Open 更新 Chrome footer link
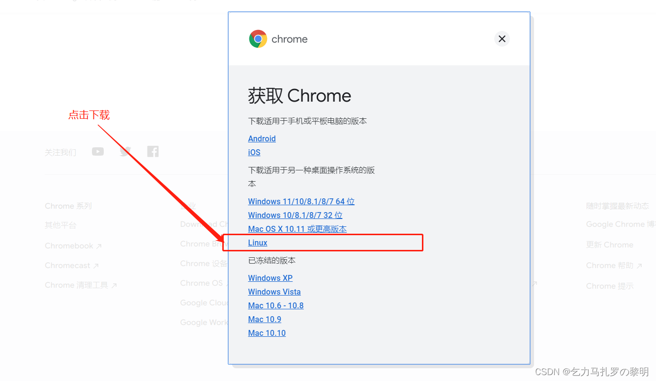The width and height of the screenshot is (656, 381). [x=610, y=245]
